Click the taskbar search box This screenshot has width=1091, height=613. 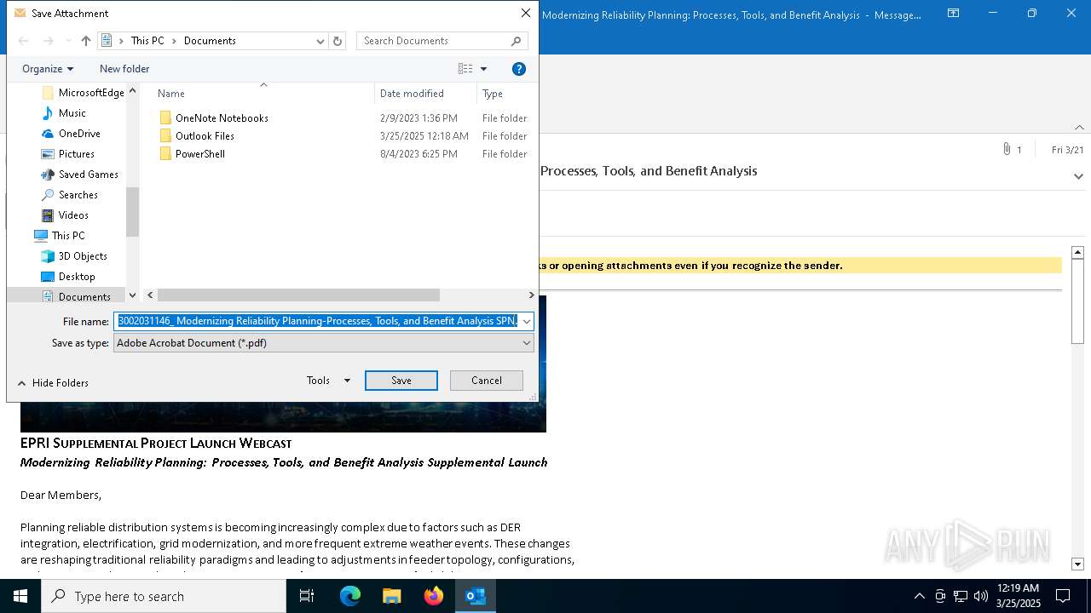(164, 596)
